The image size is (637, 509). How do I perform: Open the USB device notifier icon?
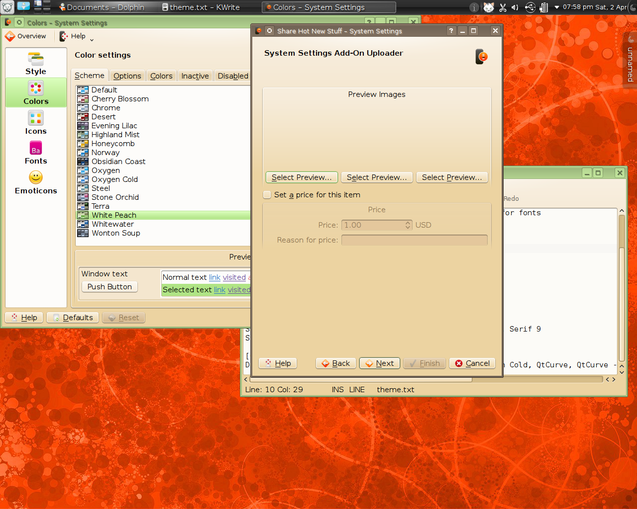tap(530, 7)
